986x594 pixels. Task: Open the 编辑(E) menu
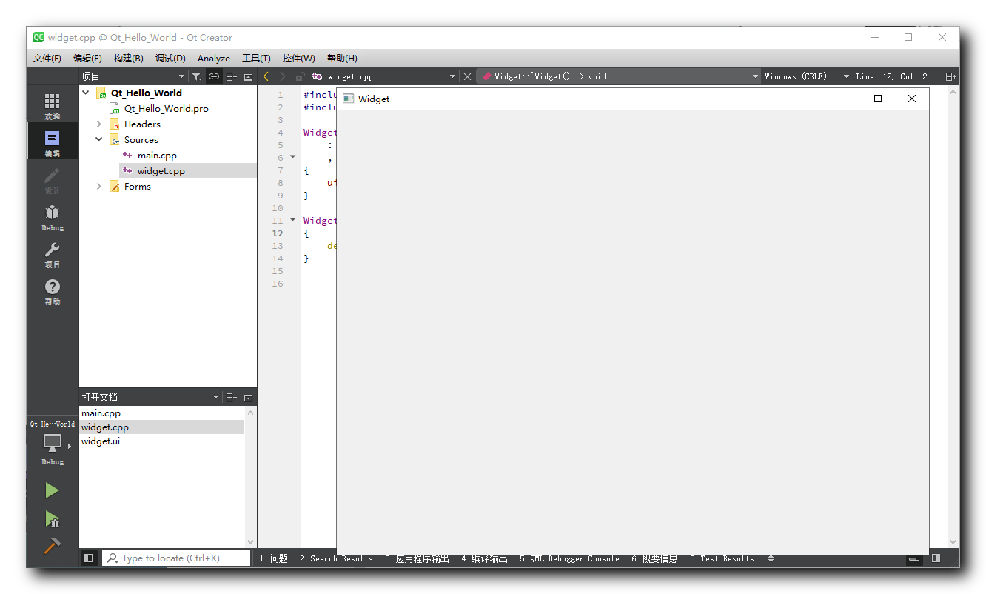[x=87, y=58]
